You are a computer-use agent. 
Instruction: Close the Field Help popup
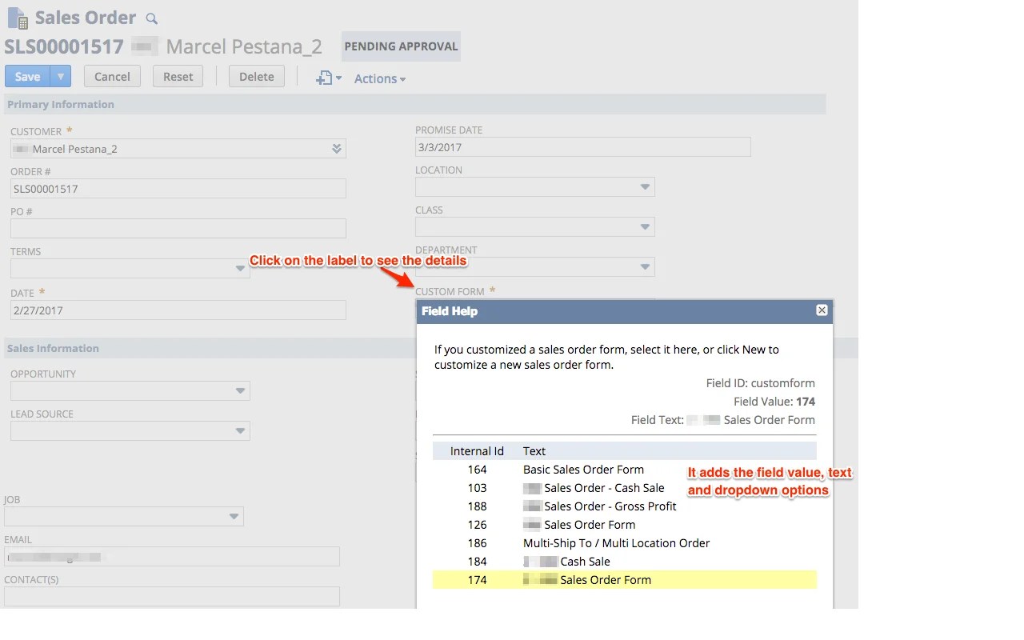[821, 310]
